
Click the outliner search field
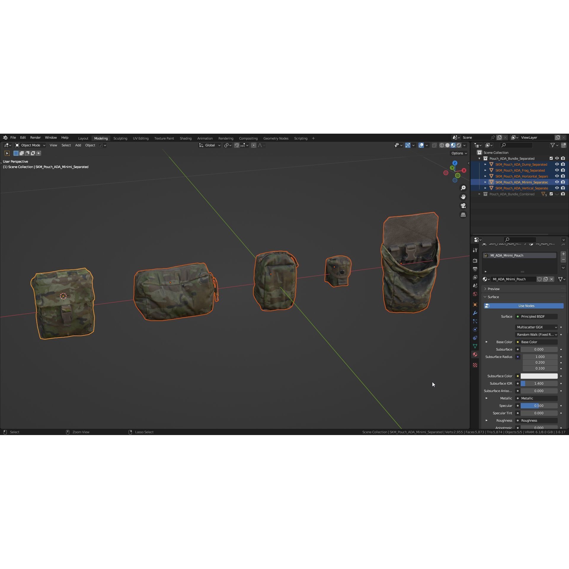pos(517,145)
